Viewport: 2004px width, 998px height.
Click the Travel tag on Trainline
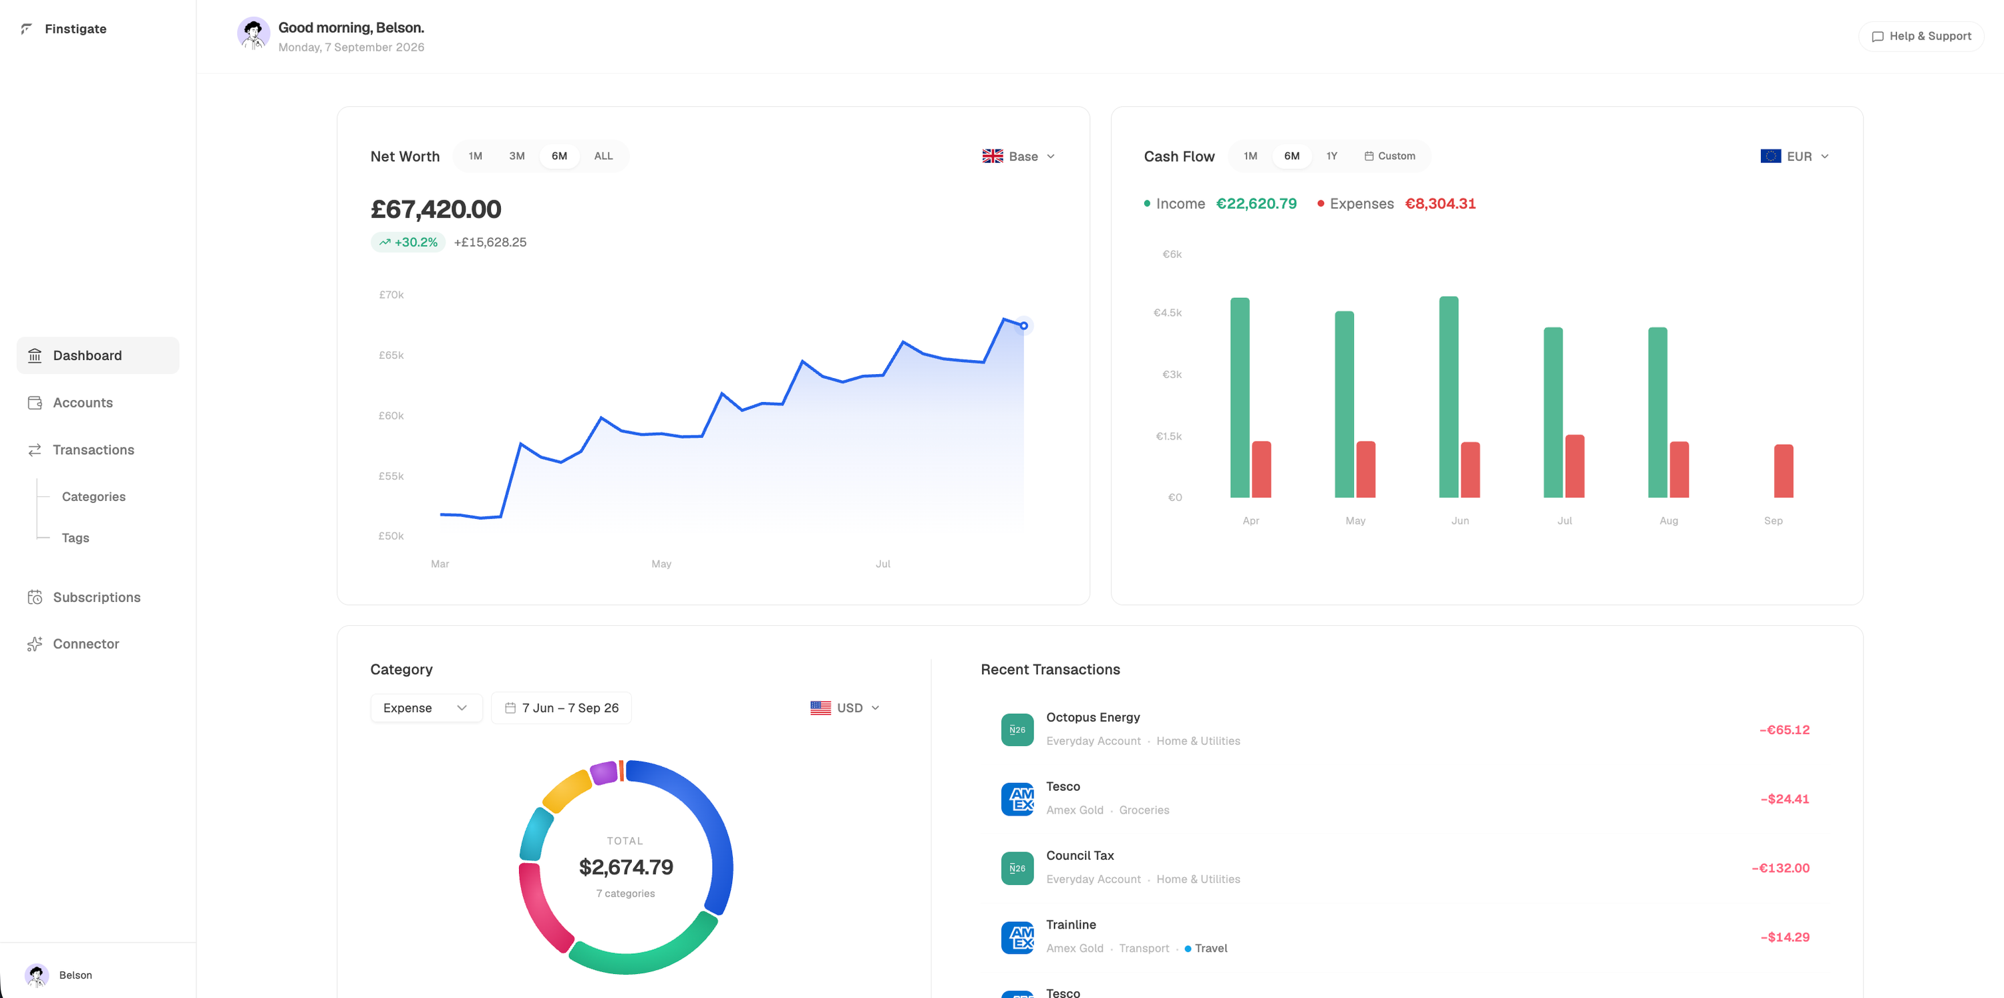click(1206, 948)
